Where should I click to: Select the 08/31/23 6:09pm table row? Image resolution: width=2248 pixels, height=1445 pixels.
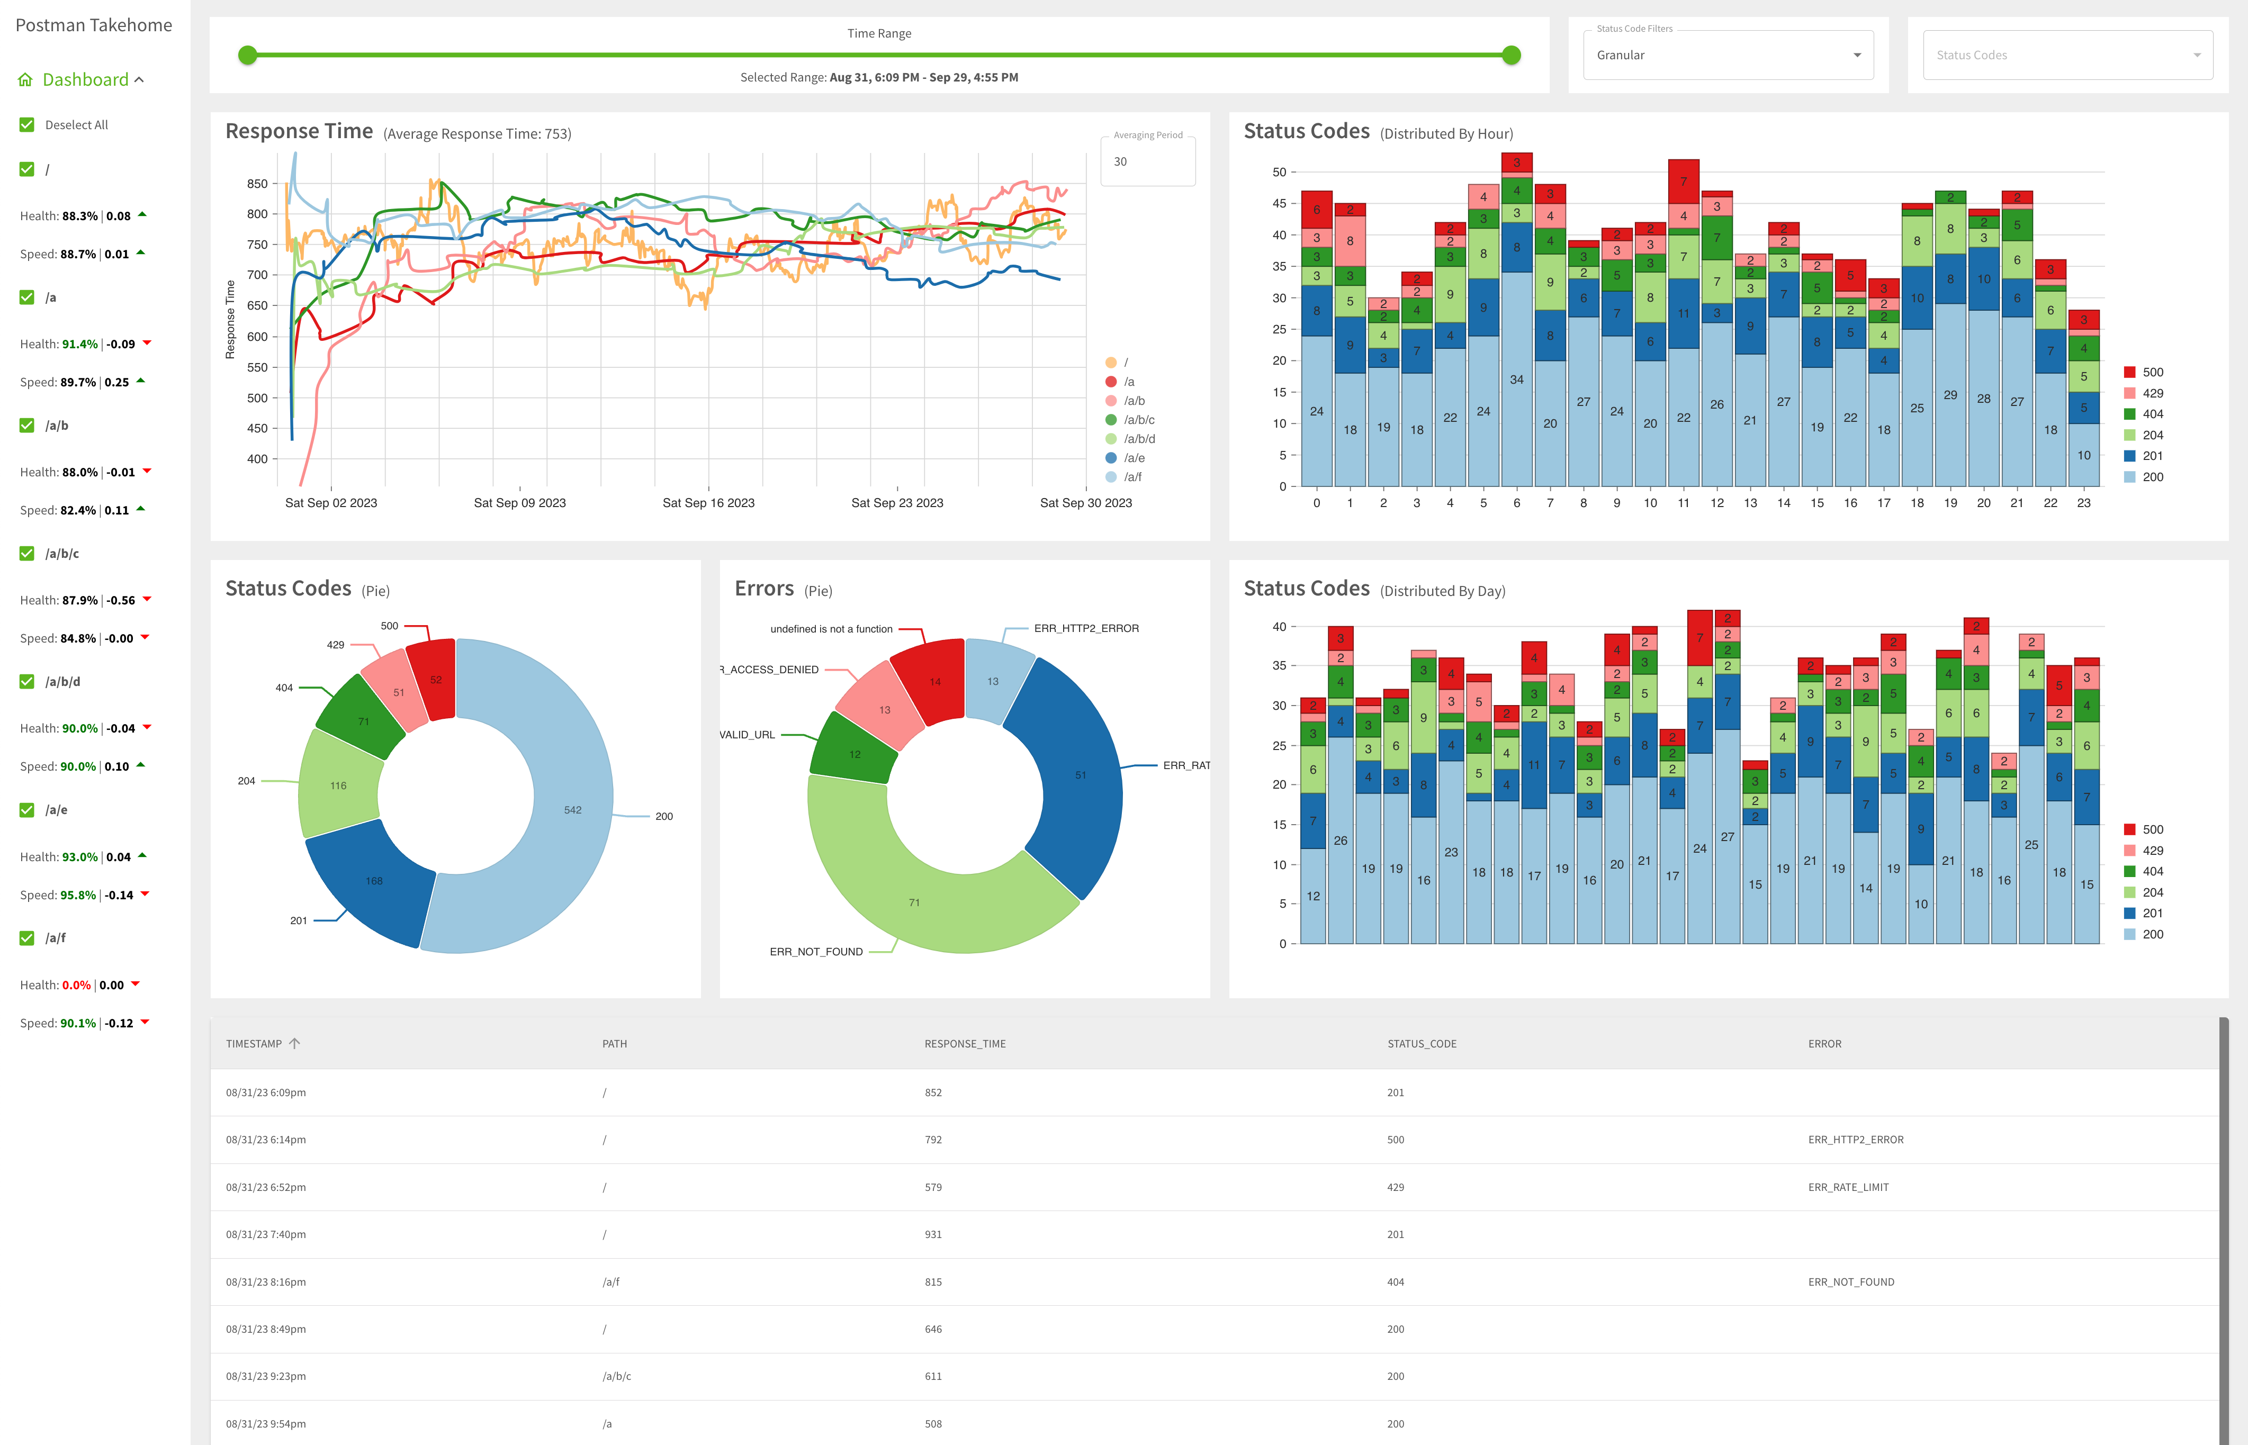pyautogui.click(x=1215, y=1092)
